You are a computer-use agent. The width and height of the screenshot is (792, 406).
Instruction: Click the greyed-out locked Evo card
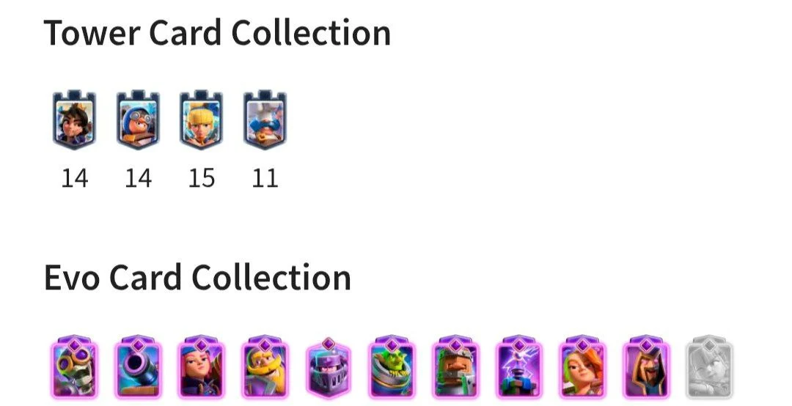click(709, 367)
